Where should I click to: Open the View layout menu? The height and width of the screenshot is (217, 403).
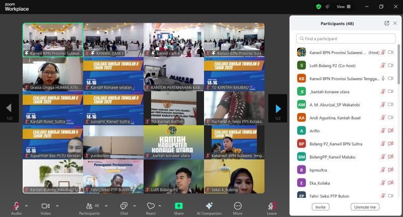344,7
